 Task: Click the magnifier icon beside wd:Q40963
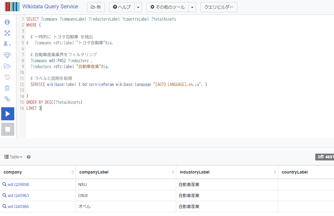point(4,195)
